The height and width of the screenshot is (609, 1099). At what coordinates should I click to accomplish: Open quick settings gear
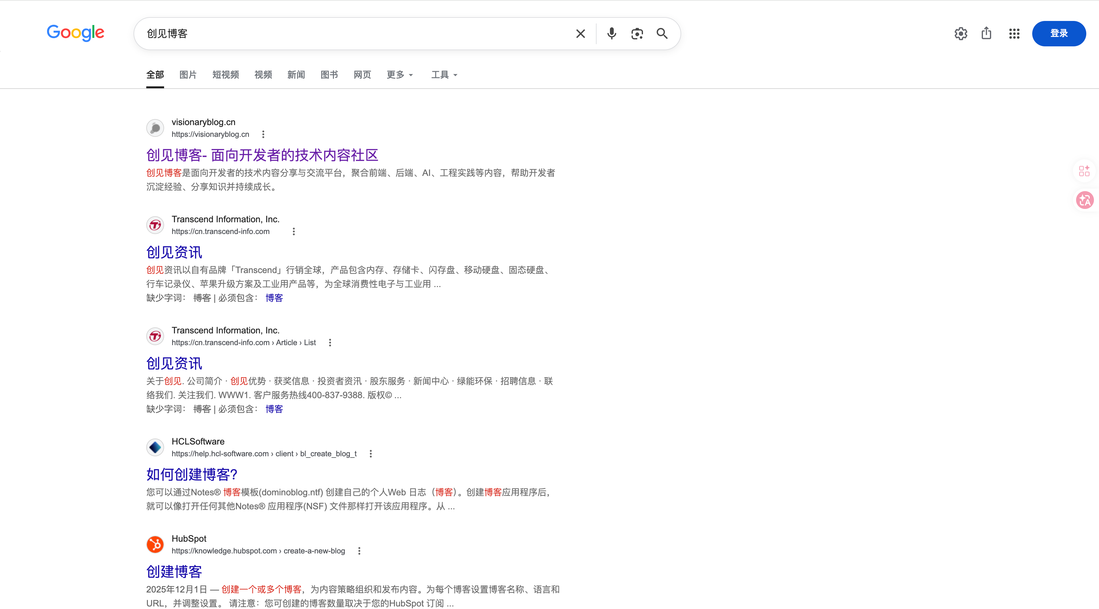961,34
